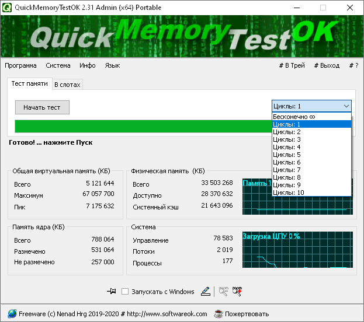
Task: Select Циклы: 2 from the list
Action: (311, 132)
